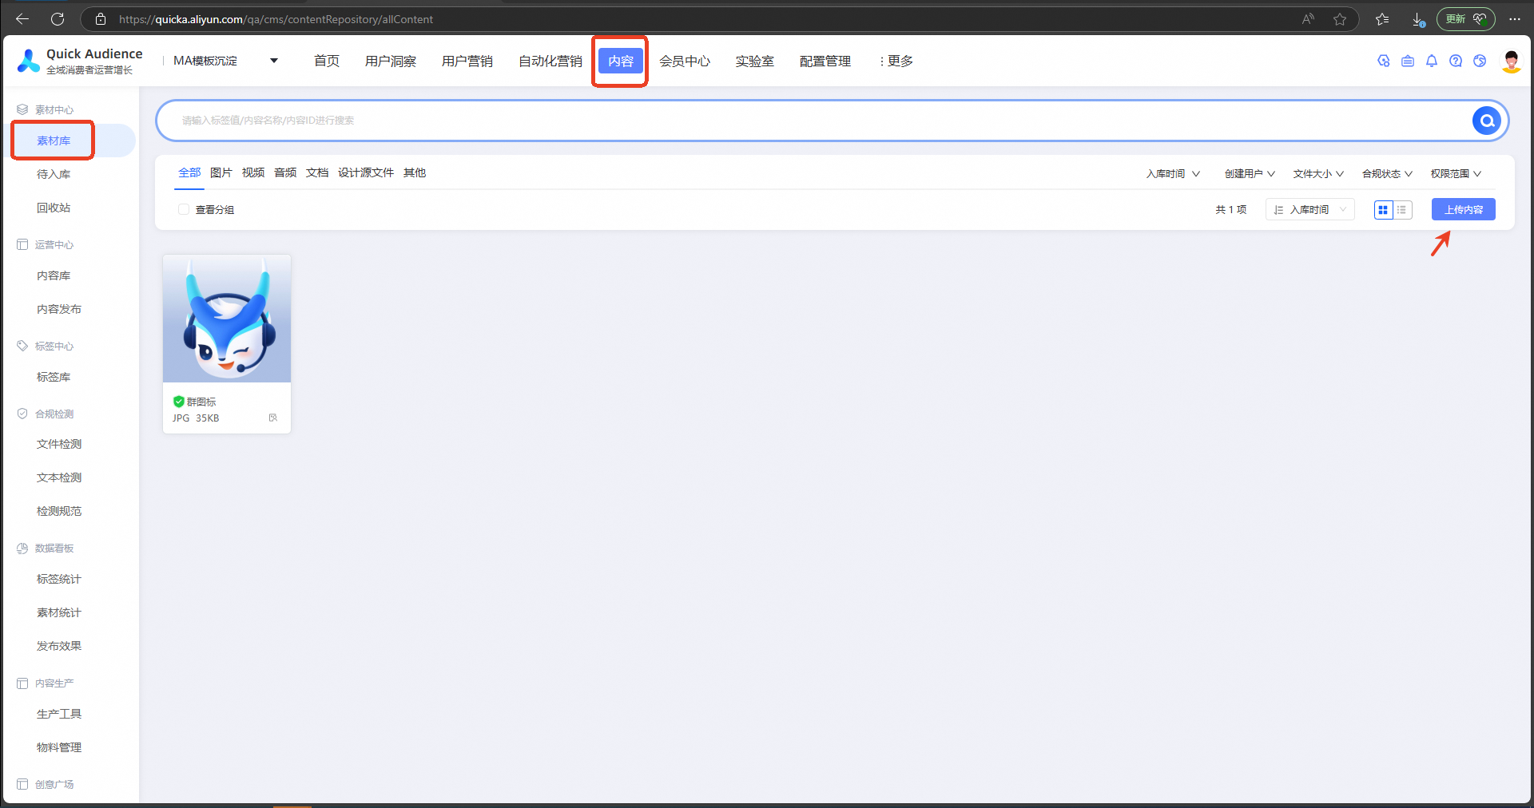Open the 会员中心 nav item
Image resolution: width=1534 pixels, height=808 pixels.
pyautogui.click(x=685, y=61)
